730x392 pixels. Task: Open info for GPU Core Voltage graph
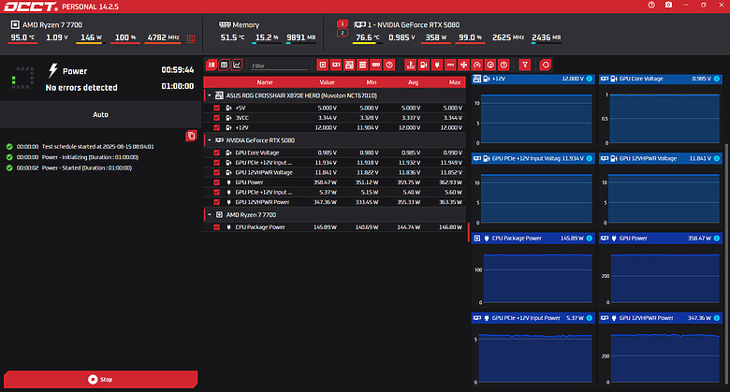pos(717,79)
